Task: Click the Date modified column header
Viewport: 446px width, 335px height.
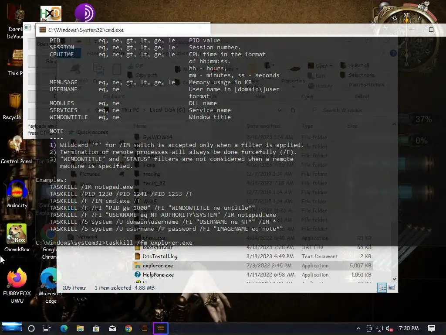Action: tap(263, 126)
